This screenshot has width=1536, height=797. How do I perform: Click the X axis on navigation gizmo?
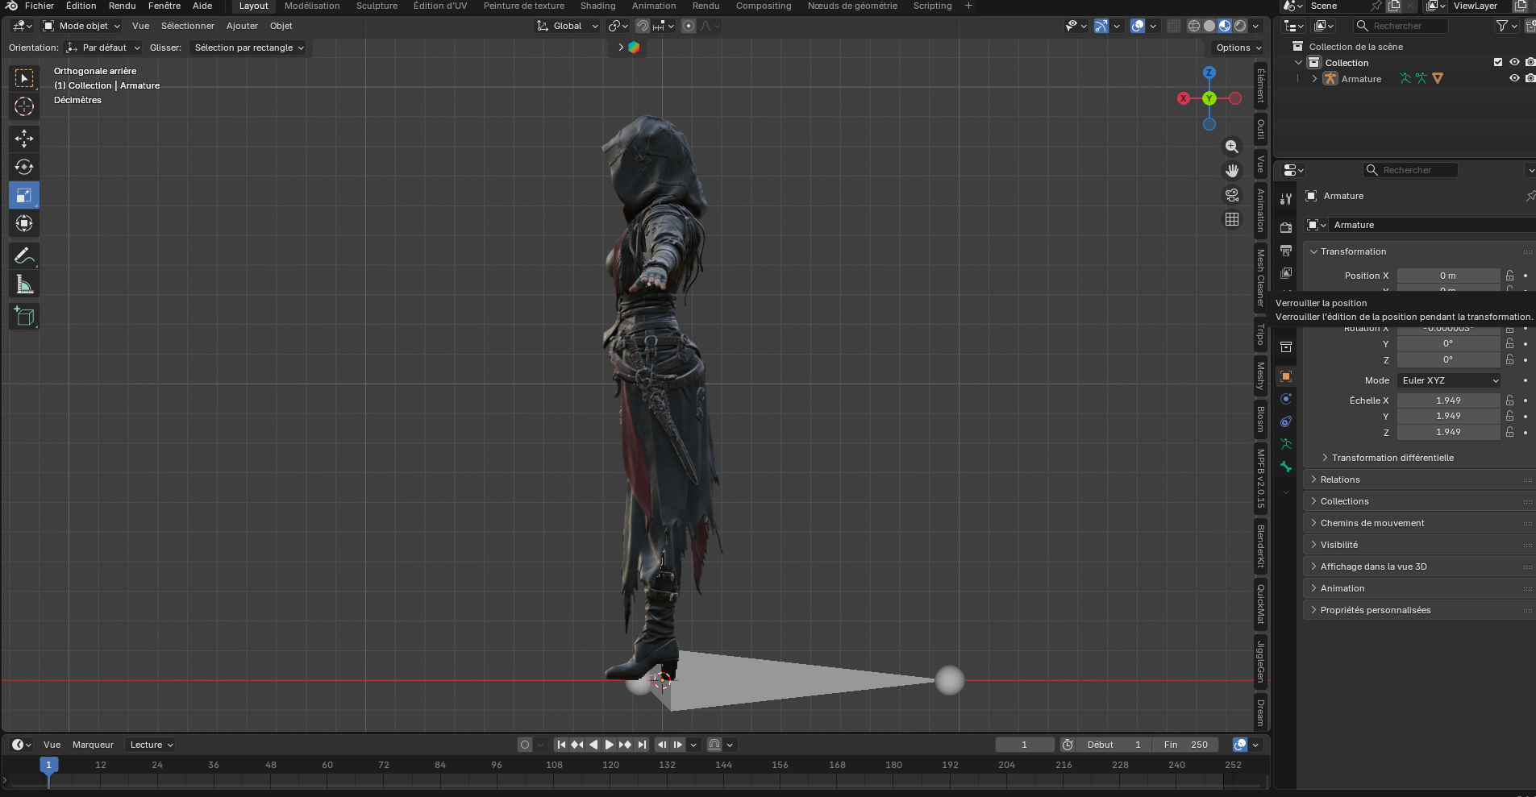click(x=1183, y=98)
